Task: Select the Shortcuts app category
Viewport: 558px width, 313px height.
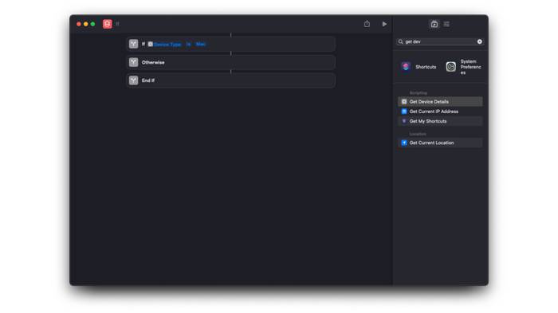Action: (x=418, y=67)
